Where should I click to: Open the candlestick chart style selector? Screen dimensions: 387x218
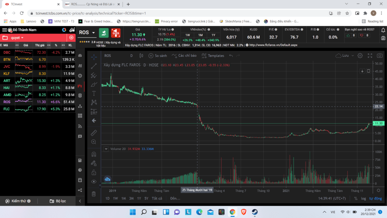click(x=141, y=56)
